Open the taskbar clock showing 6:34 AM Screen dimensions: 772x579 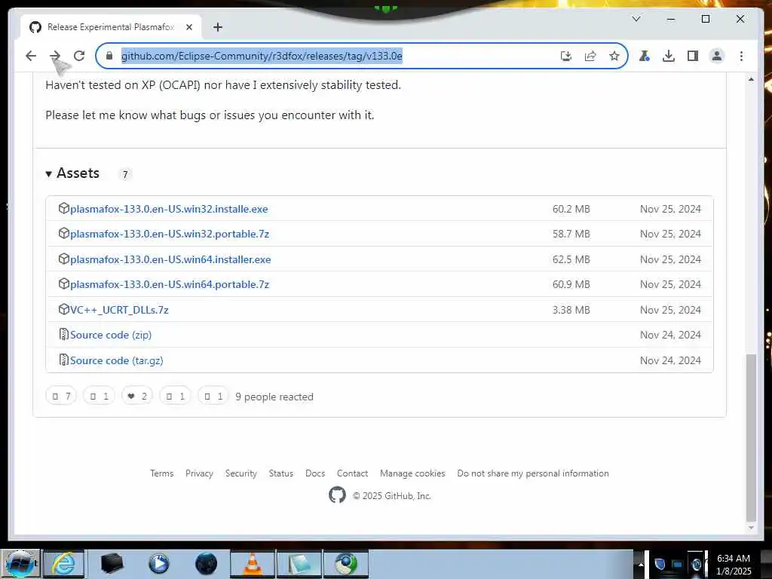pyautogui.click(x=734, y=564)
